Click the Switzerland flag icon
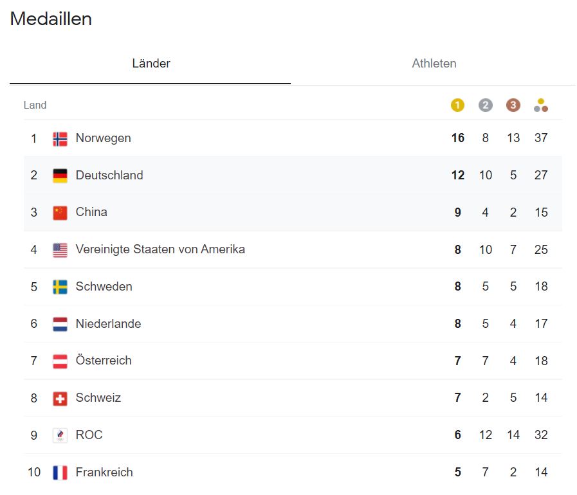Viewport: 577px width, 495px height. coord(60,398)
